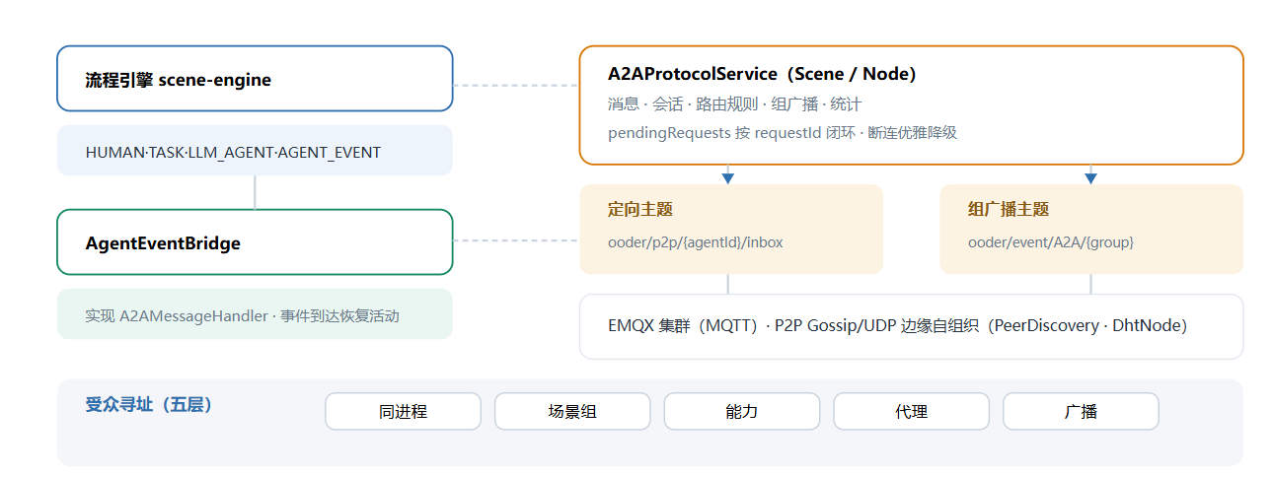The image size is (1273, 477).
Task: Click the HUMAN·TASK·LLM_AGENT·AGENT_EVENT label block
Action: [255, 151]
